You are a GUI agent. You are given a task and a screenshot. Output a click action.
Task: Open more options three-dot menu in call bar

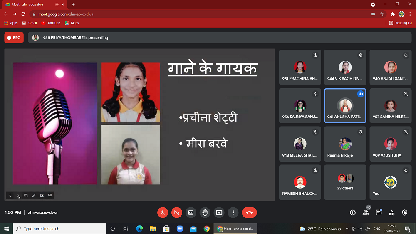[233, 212]
